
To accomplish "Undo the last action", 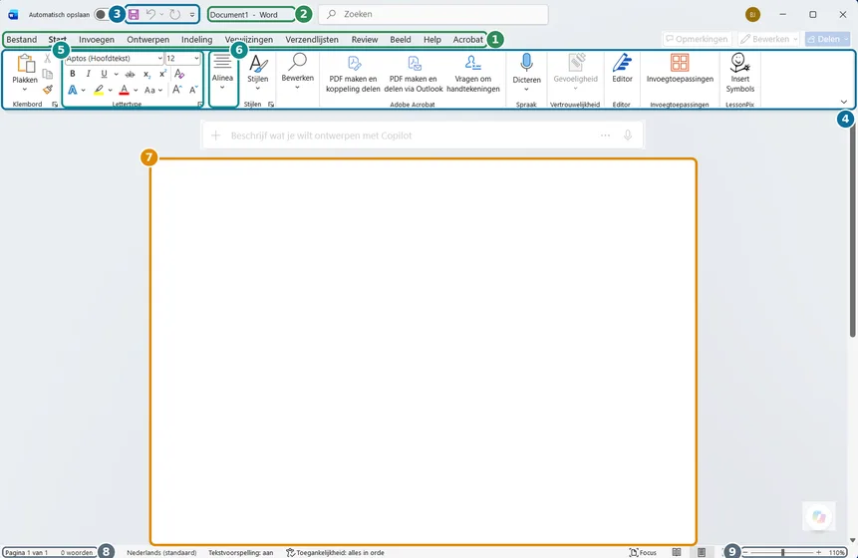I will 150,15.
